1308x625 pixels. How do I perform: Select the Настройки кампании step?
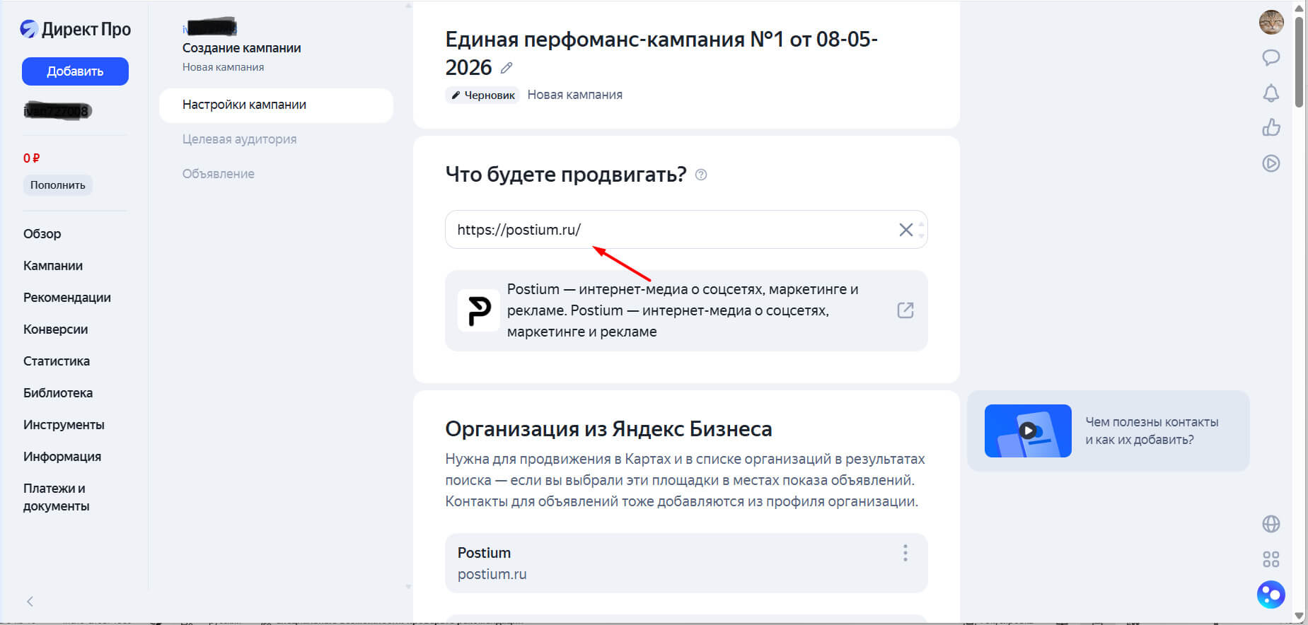[276, 105]
